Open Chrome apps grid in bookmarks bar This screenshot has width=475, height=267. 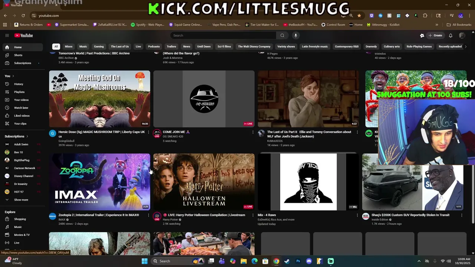[5, 25]
